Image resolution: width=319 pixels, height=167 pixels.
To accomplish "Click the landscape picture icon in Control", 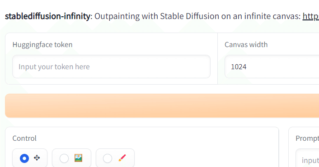I will (x=78, y=158).
